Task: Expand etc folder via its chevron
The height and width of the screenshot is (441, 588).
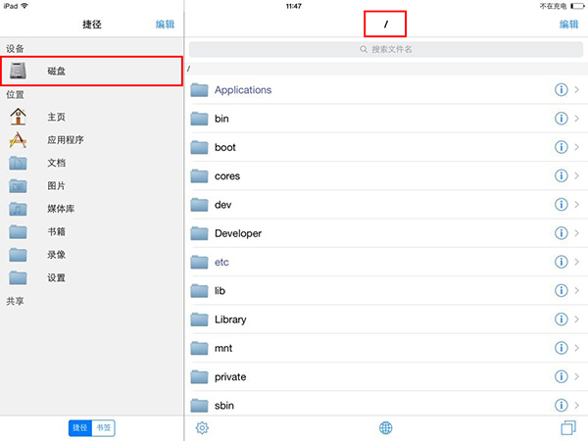Action: click(x=577, y=262)
